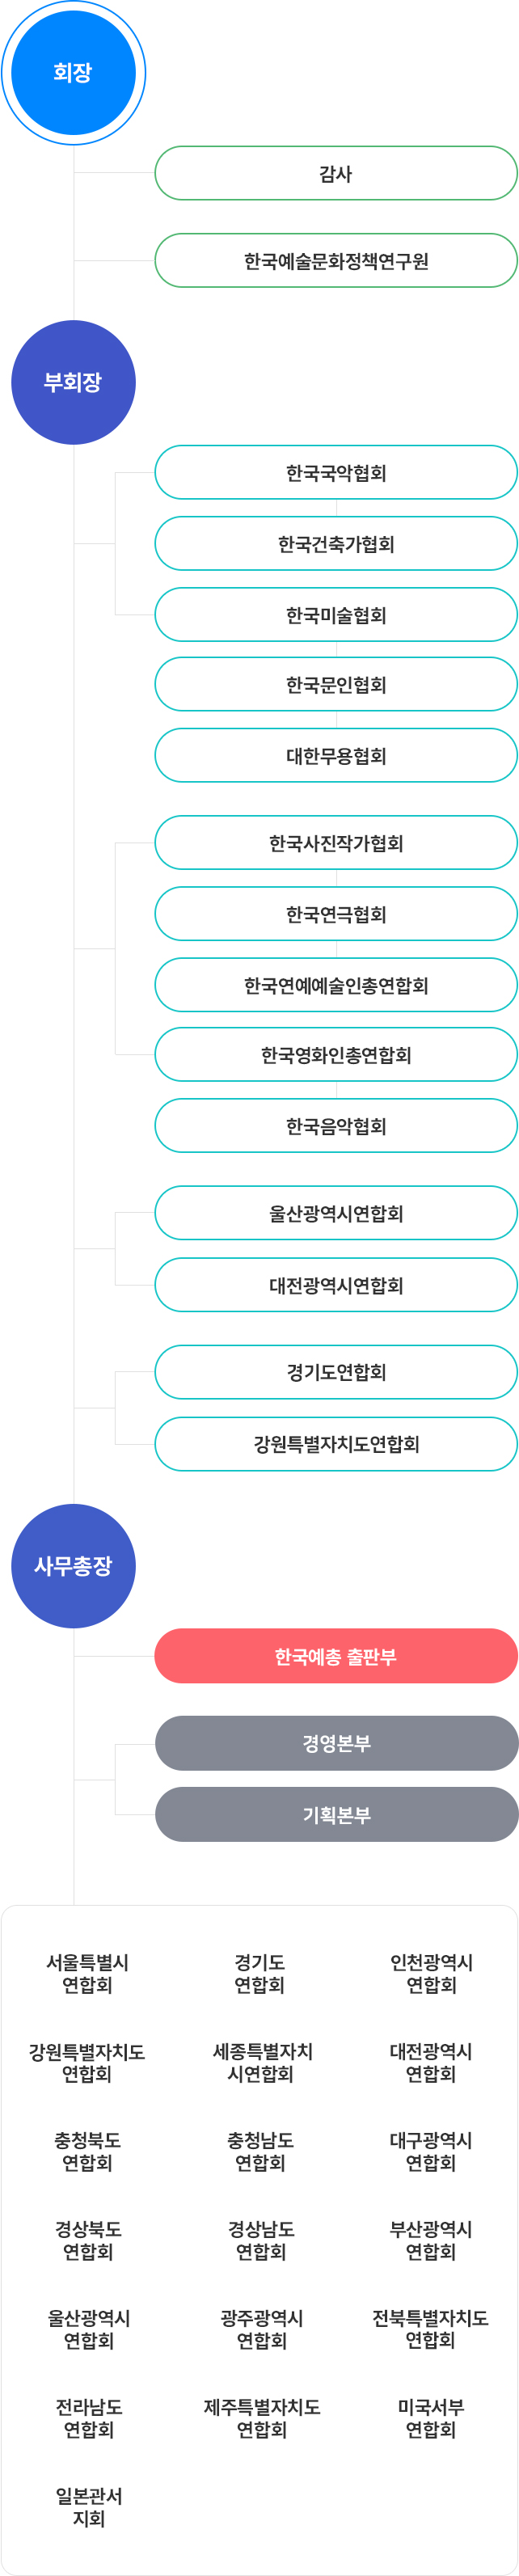Screen dimensions: 519x2576
Task: Select the 대한무용협회 box
Action: click(336, 755)
